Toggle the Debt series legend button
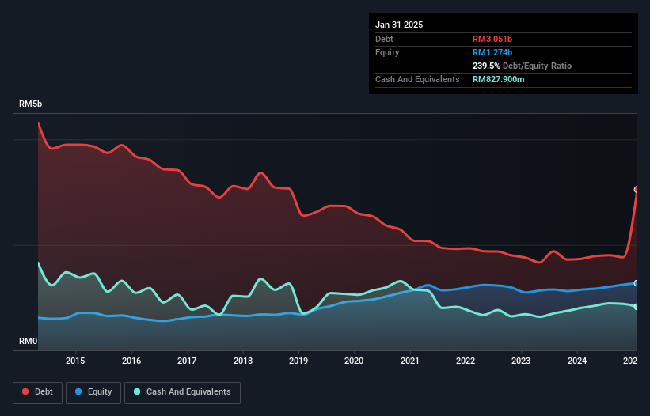The image size is (650, 416). pos(38,392)
